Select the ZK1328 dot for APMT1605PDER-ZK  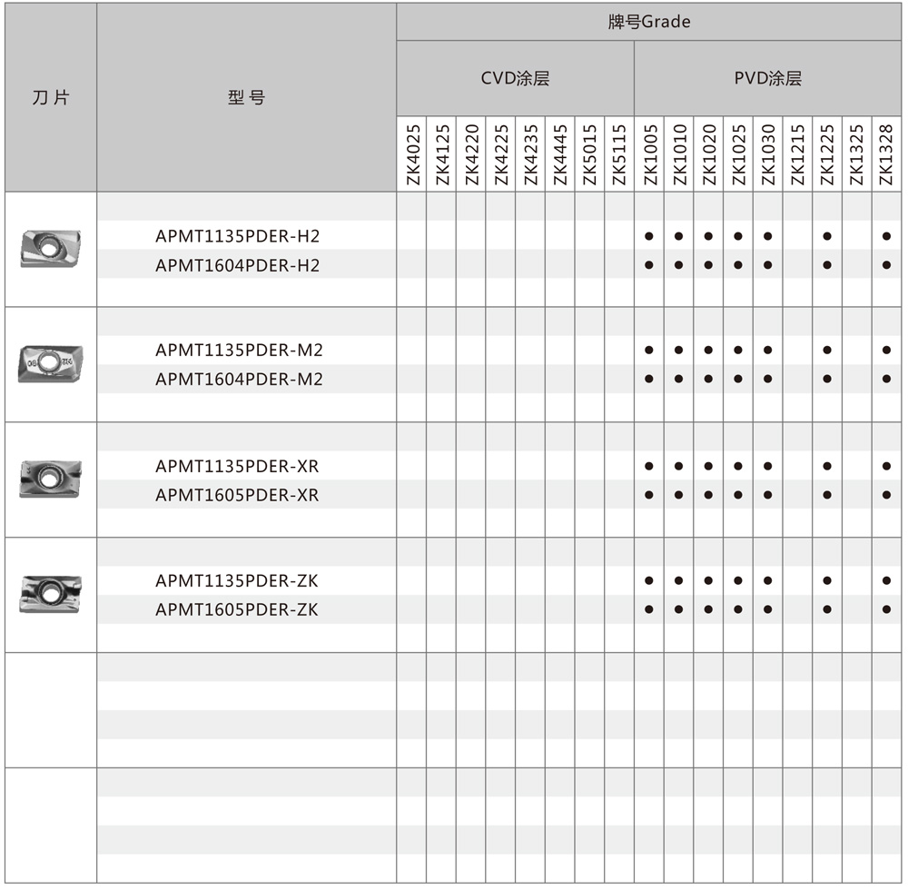886,609
